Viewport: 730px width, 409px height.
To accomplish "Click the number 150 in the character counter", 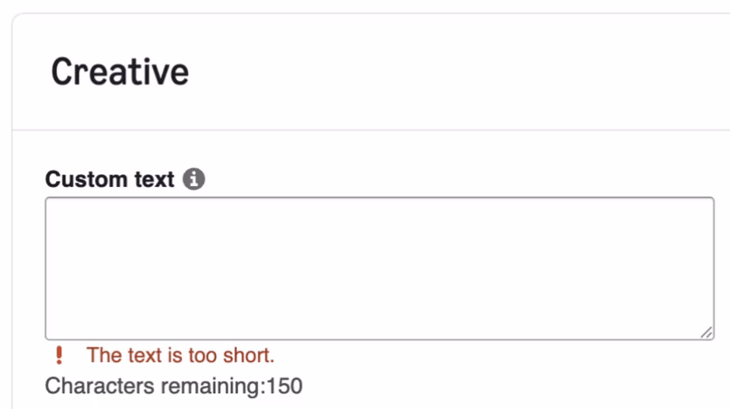I will [285, 385].
